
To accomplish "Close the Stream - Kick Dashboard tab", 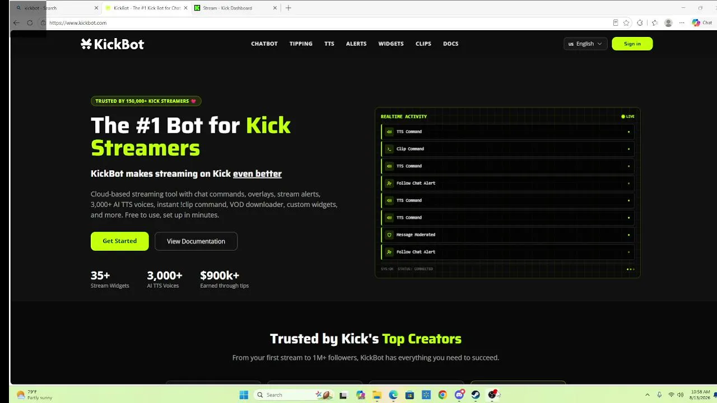I will pos(275,8).
